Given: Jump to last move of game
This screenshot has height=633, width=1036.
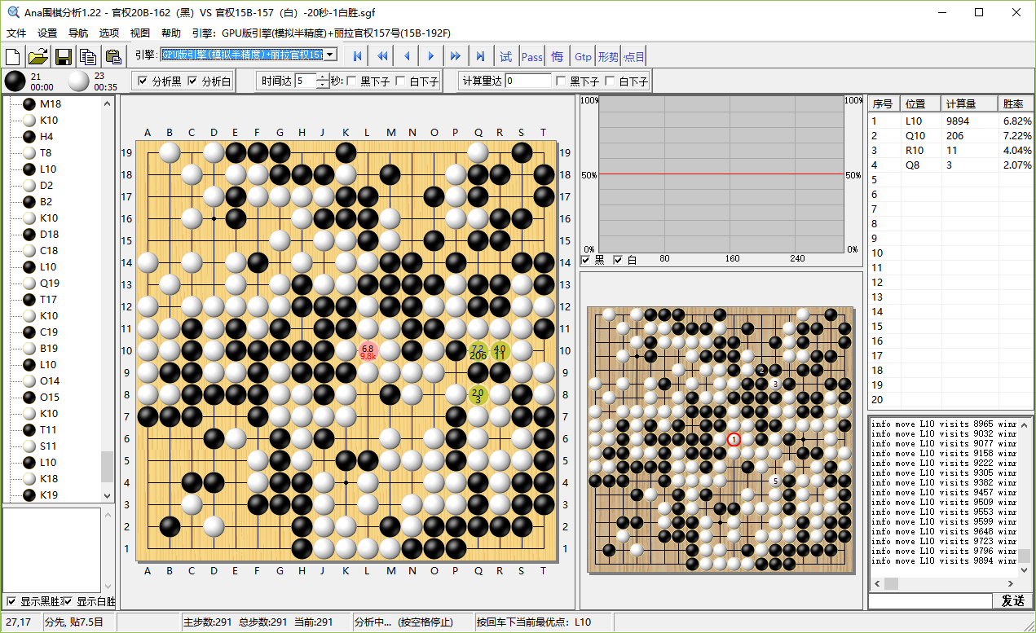Looking at the screenshot, I should click(x=480, y=56).
